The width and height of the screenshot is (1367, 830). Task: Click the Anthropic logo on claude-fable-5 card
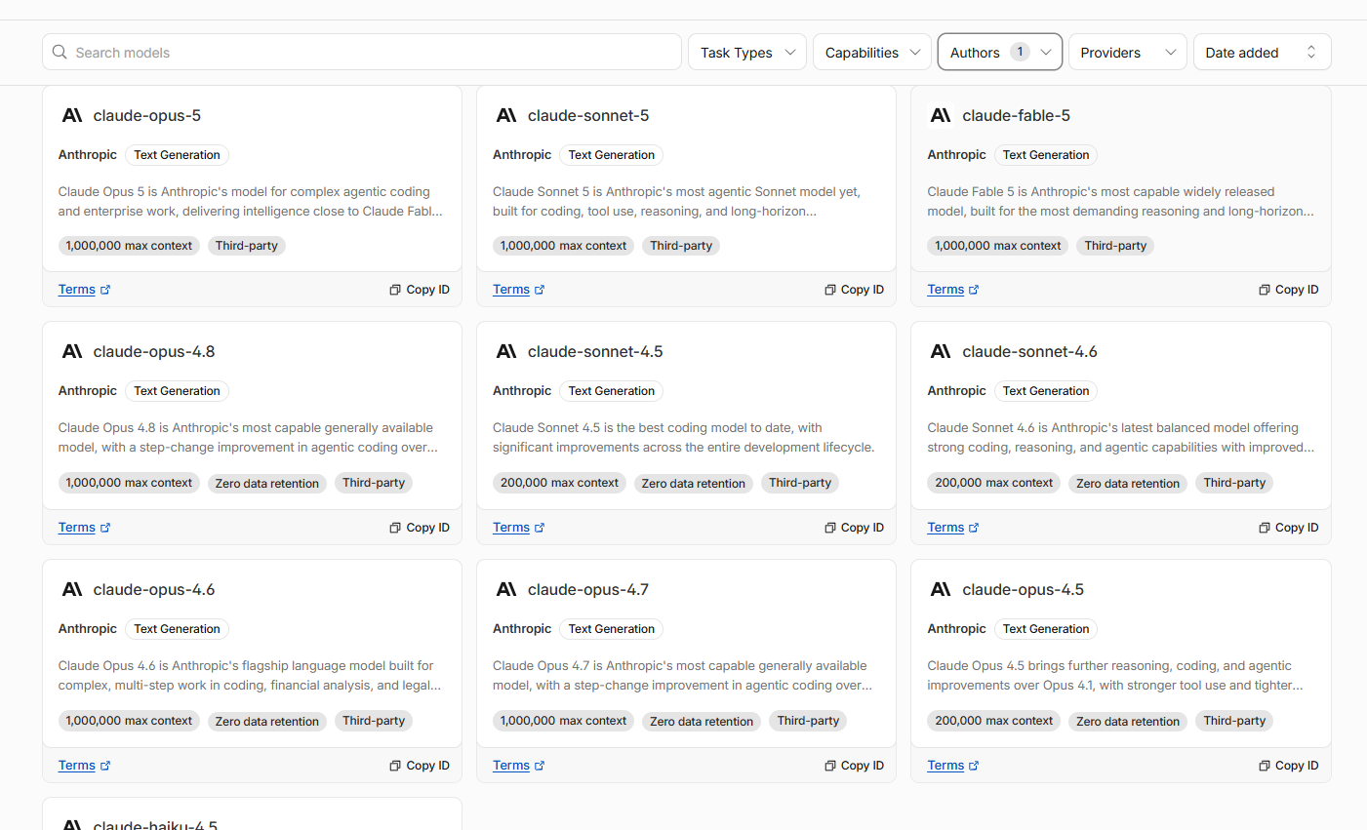point(941,115)
